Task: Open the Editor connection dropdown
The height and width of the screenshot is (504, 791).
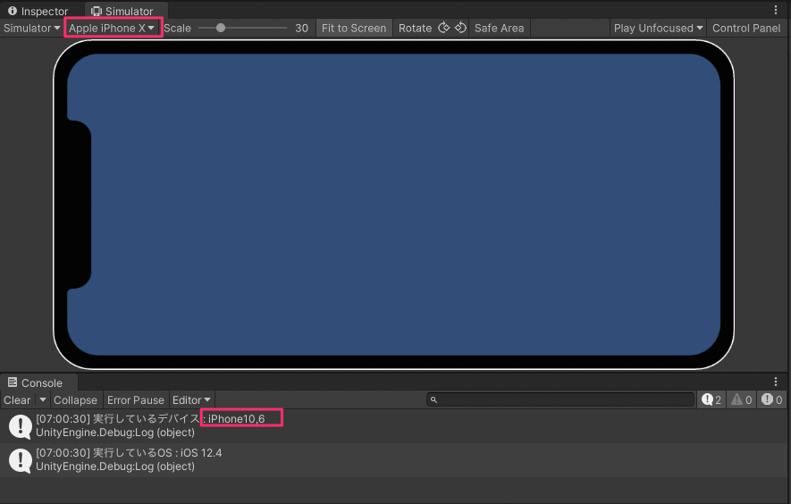Action: pyautogui.click(x=191, y=400)
